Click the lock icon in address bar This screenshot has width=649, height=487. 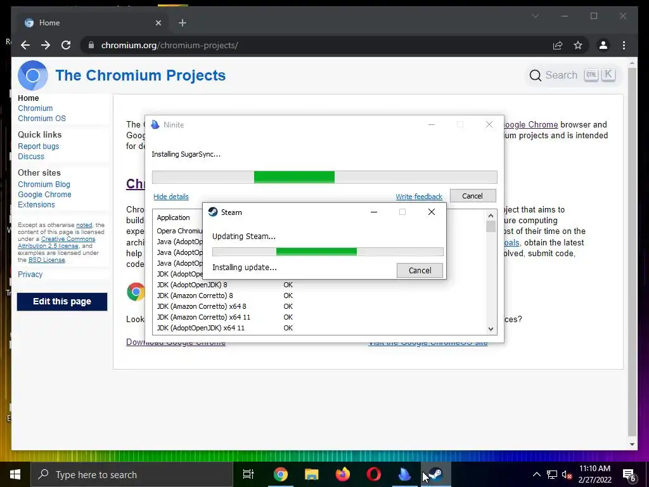point(91,45)
